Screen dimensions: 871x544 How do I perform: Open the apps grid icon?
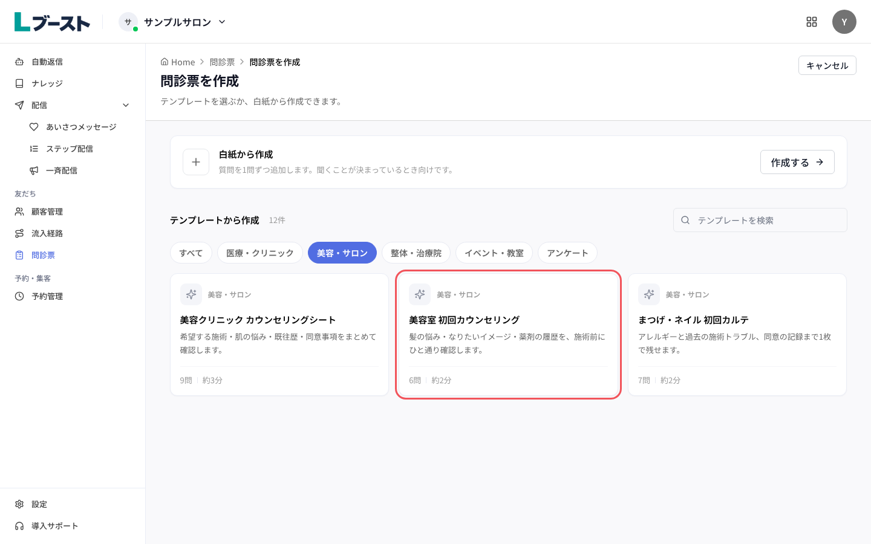[x=812, y=22]
